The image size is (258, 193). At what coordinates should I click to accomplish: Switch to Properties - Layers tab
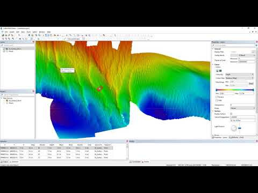(220, 137)
